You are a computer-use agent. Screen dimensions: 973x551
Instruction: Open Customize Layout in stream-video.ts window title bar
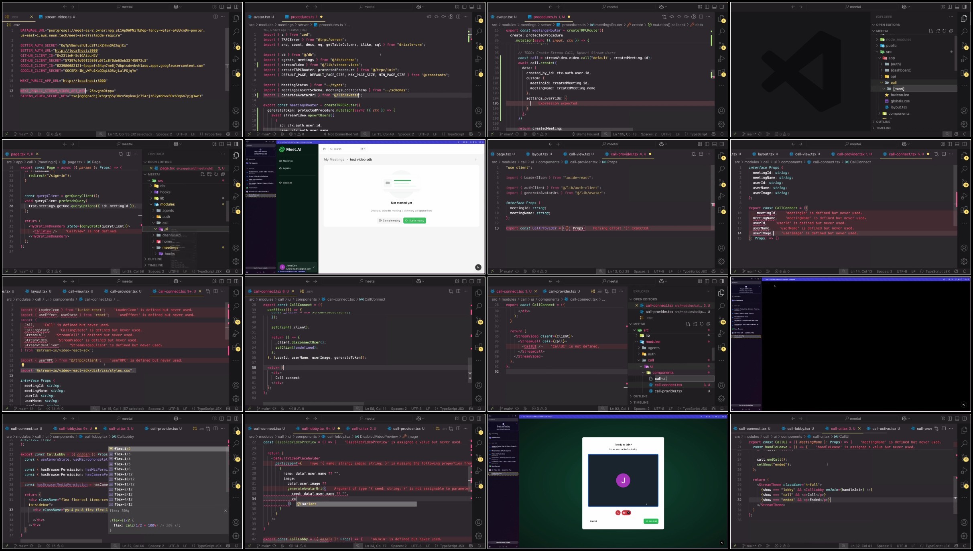click(215, 7)
